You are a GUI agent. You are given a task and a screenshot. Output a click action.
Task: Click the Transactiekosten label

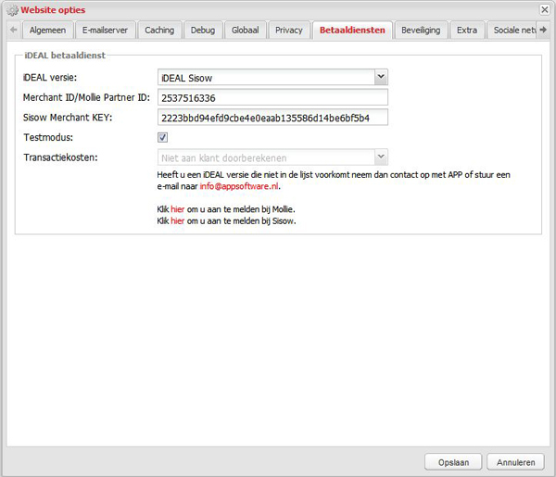click(60, 157)
